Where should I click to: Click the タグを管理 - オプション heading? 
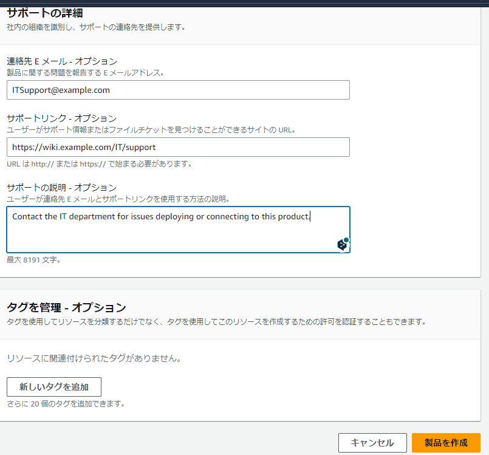click(66, 307)
